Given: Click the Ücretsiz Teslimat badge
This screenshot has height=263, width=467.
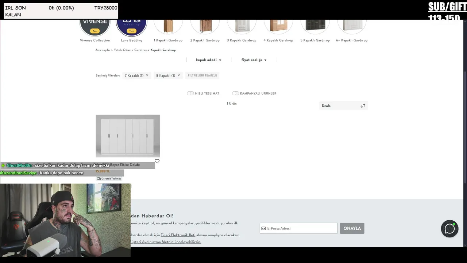Looking at the screenshot, I should pos(109,179).
